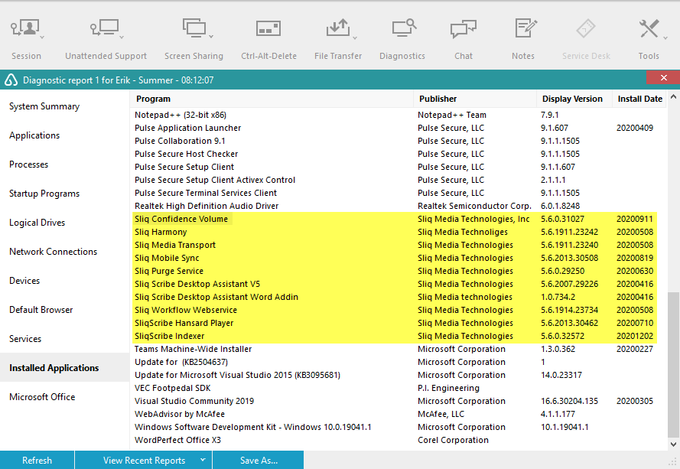Sort by the Display Version column header
This screenshot has width=680, height=469.
(574, 99)
